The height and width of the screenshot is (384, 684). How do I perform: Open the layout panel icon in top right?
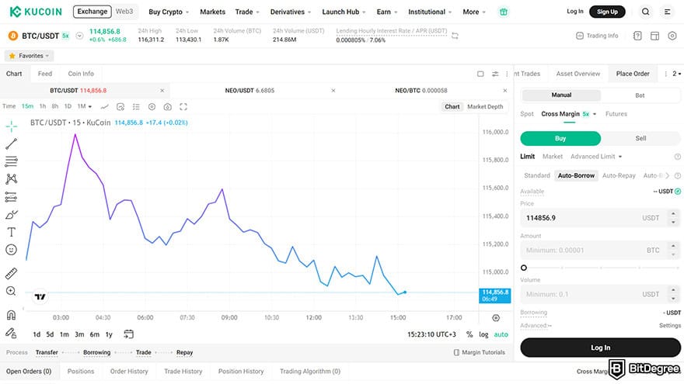click(654, 36)
